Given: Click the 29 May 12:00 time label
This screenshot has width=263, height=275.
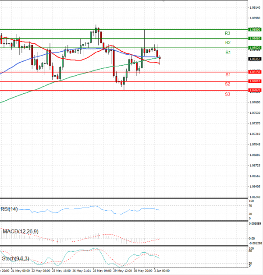Looking at the screenshot, I should (x=123, y=271).
